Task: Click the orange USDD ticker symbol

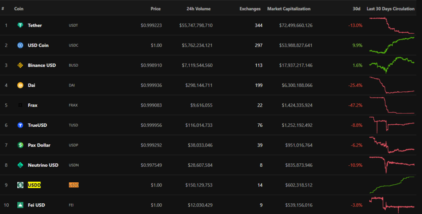Action: point(73,185)
